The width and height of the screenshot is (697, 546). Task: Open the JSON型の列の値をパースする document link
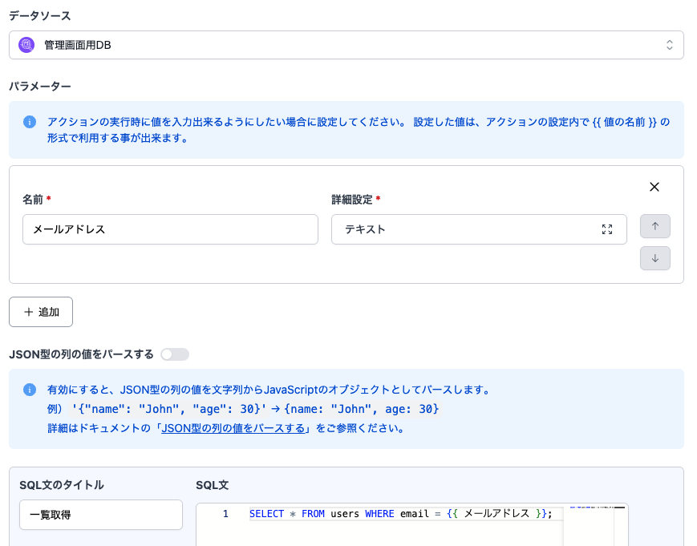click(233, 428)
